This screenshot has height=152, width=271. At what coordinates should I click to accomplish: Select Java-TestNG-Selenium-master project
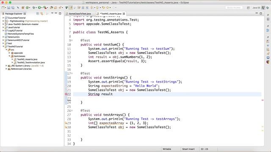[x=23, y=24]
